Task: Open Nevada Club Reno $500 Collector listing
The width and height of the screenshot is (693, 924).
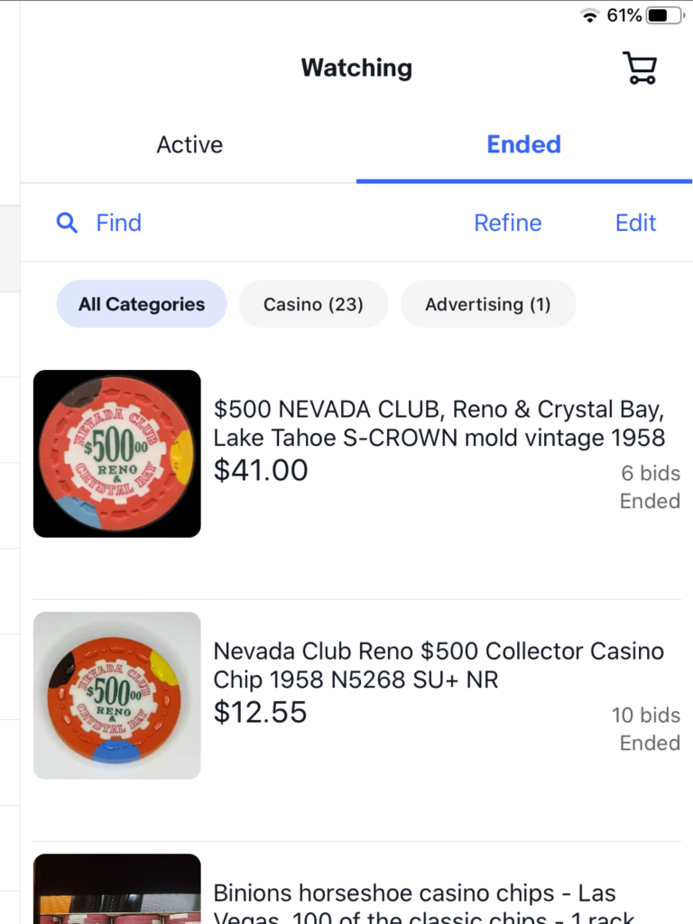Action: point(439,665)
